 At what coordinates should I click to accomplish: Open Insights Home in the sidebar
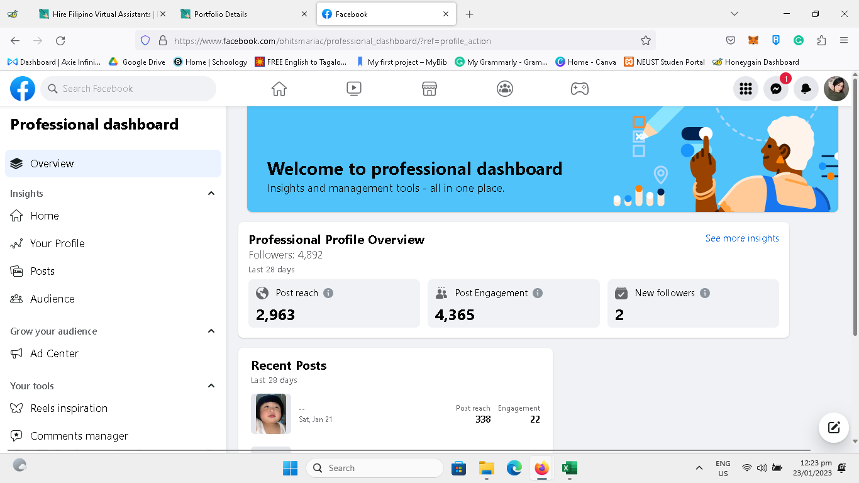(113, 216)
